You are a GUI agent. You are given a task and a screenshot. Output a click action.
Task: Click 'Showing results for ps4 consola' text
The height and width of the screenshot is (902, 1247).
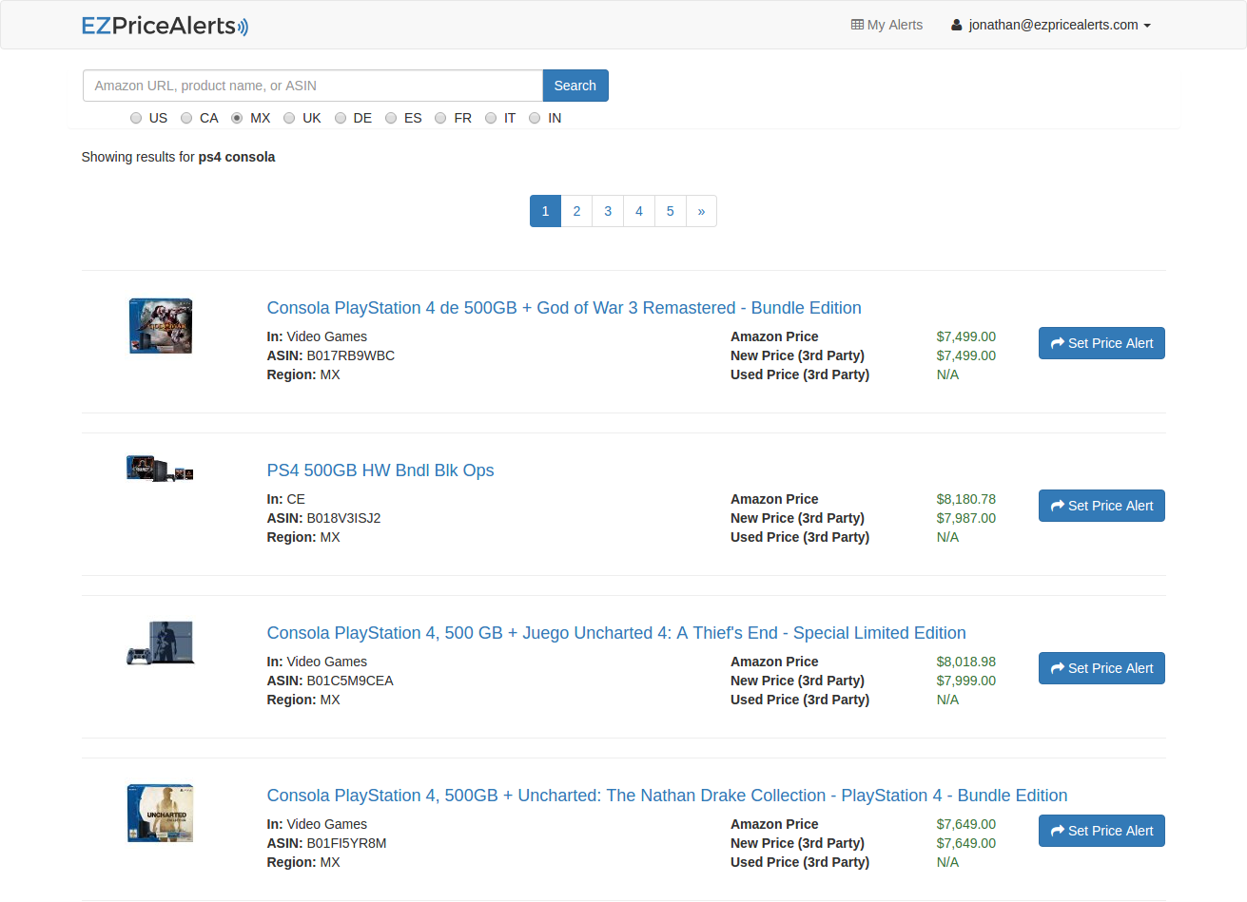(178, 157)
